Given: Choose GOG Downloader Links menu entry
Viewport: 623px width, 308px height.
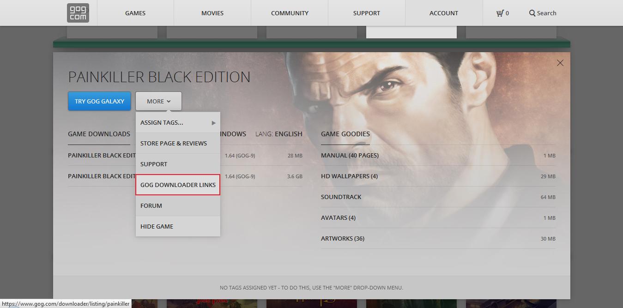Looking at the screenshot, I should point(178,185).
